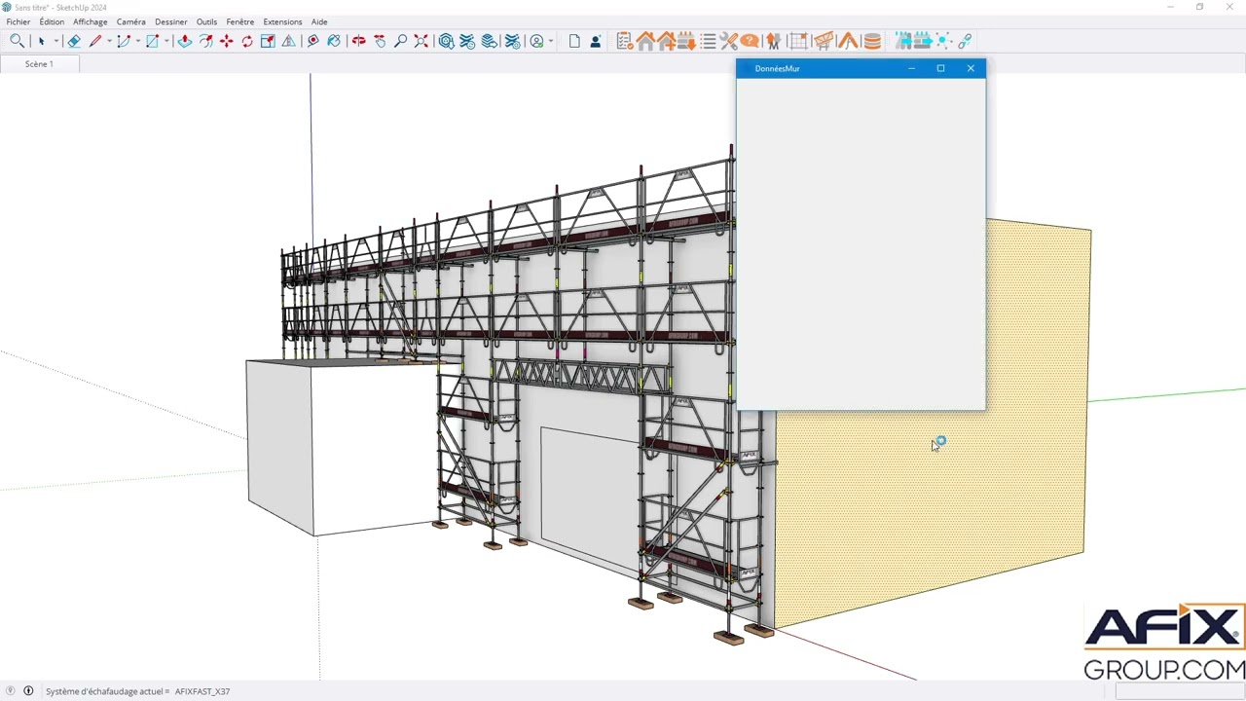1246x701 pixels.
Task: Click the orange house icon
Action: point(645,41)
